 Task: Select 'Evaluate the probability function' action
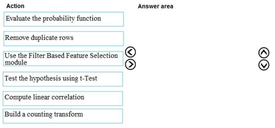tap(63, 19)
